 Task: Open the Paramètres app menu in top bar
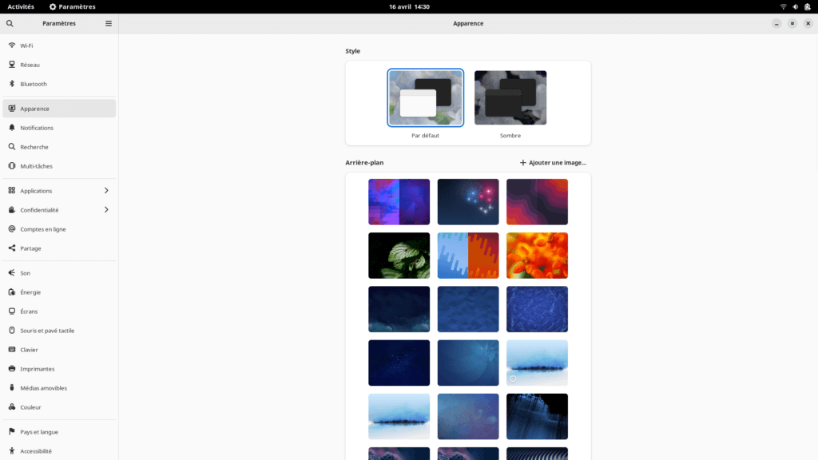tap(73, 6)
